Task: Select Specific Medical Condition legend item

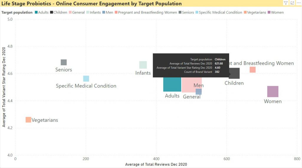Action: coord(219,12)
